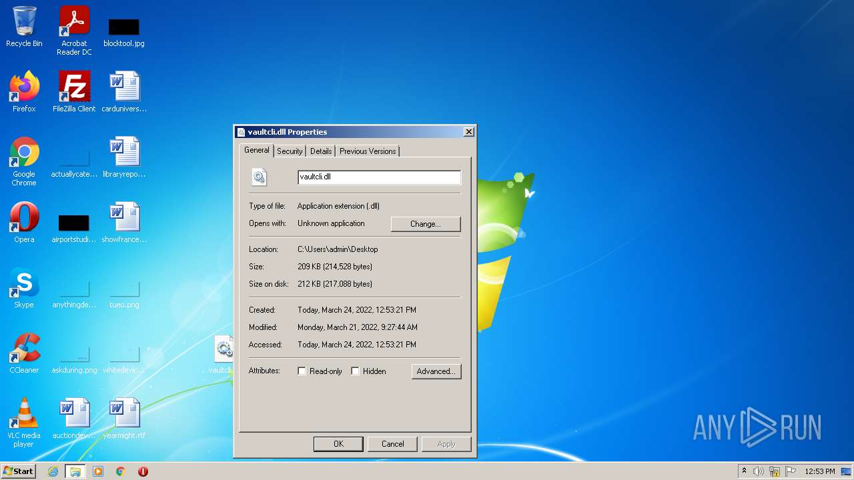Click the 'Application extension (.dll)' text
Screen dimensions: 854x480
[339, 206]
